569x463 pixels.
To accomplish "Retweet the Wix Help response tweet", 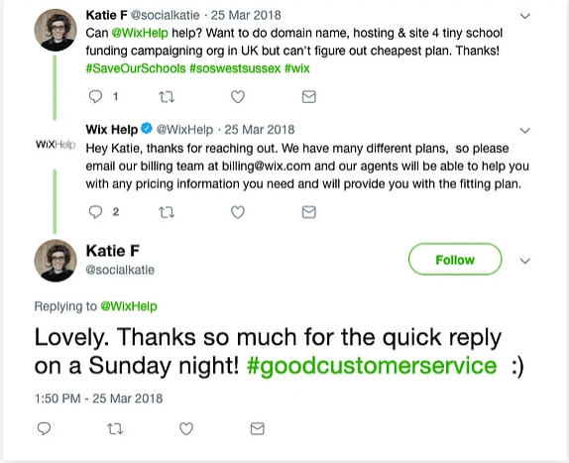I will point(167,212).
